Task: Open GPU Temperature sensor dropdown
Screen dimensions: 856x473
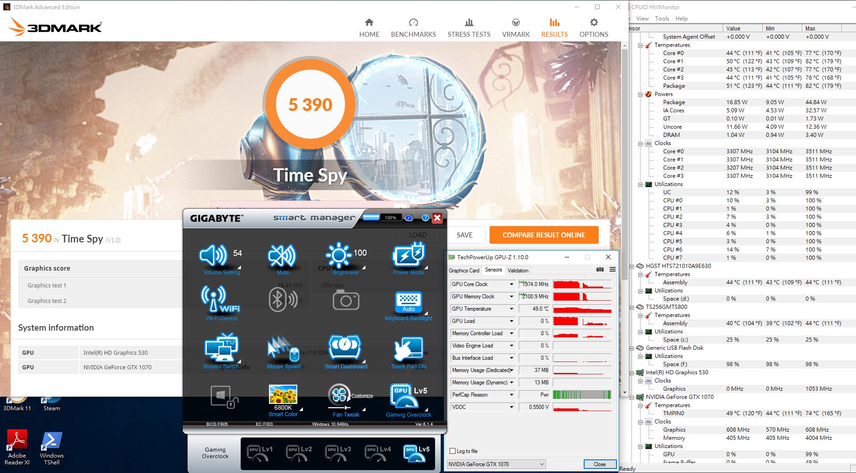Action: pyautogui.click(x=511, y=309)
